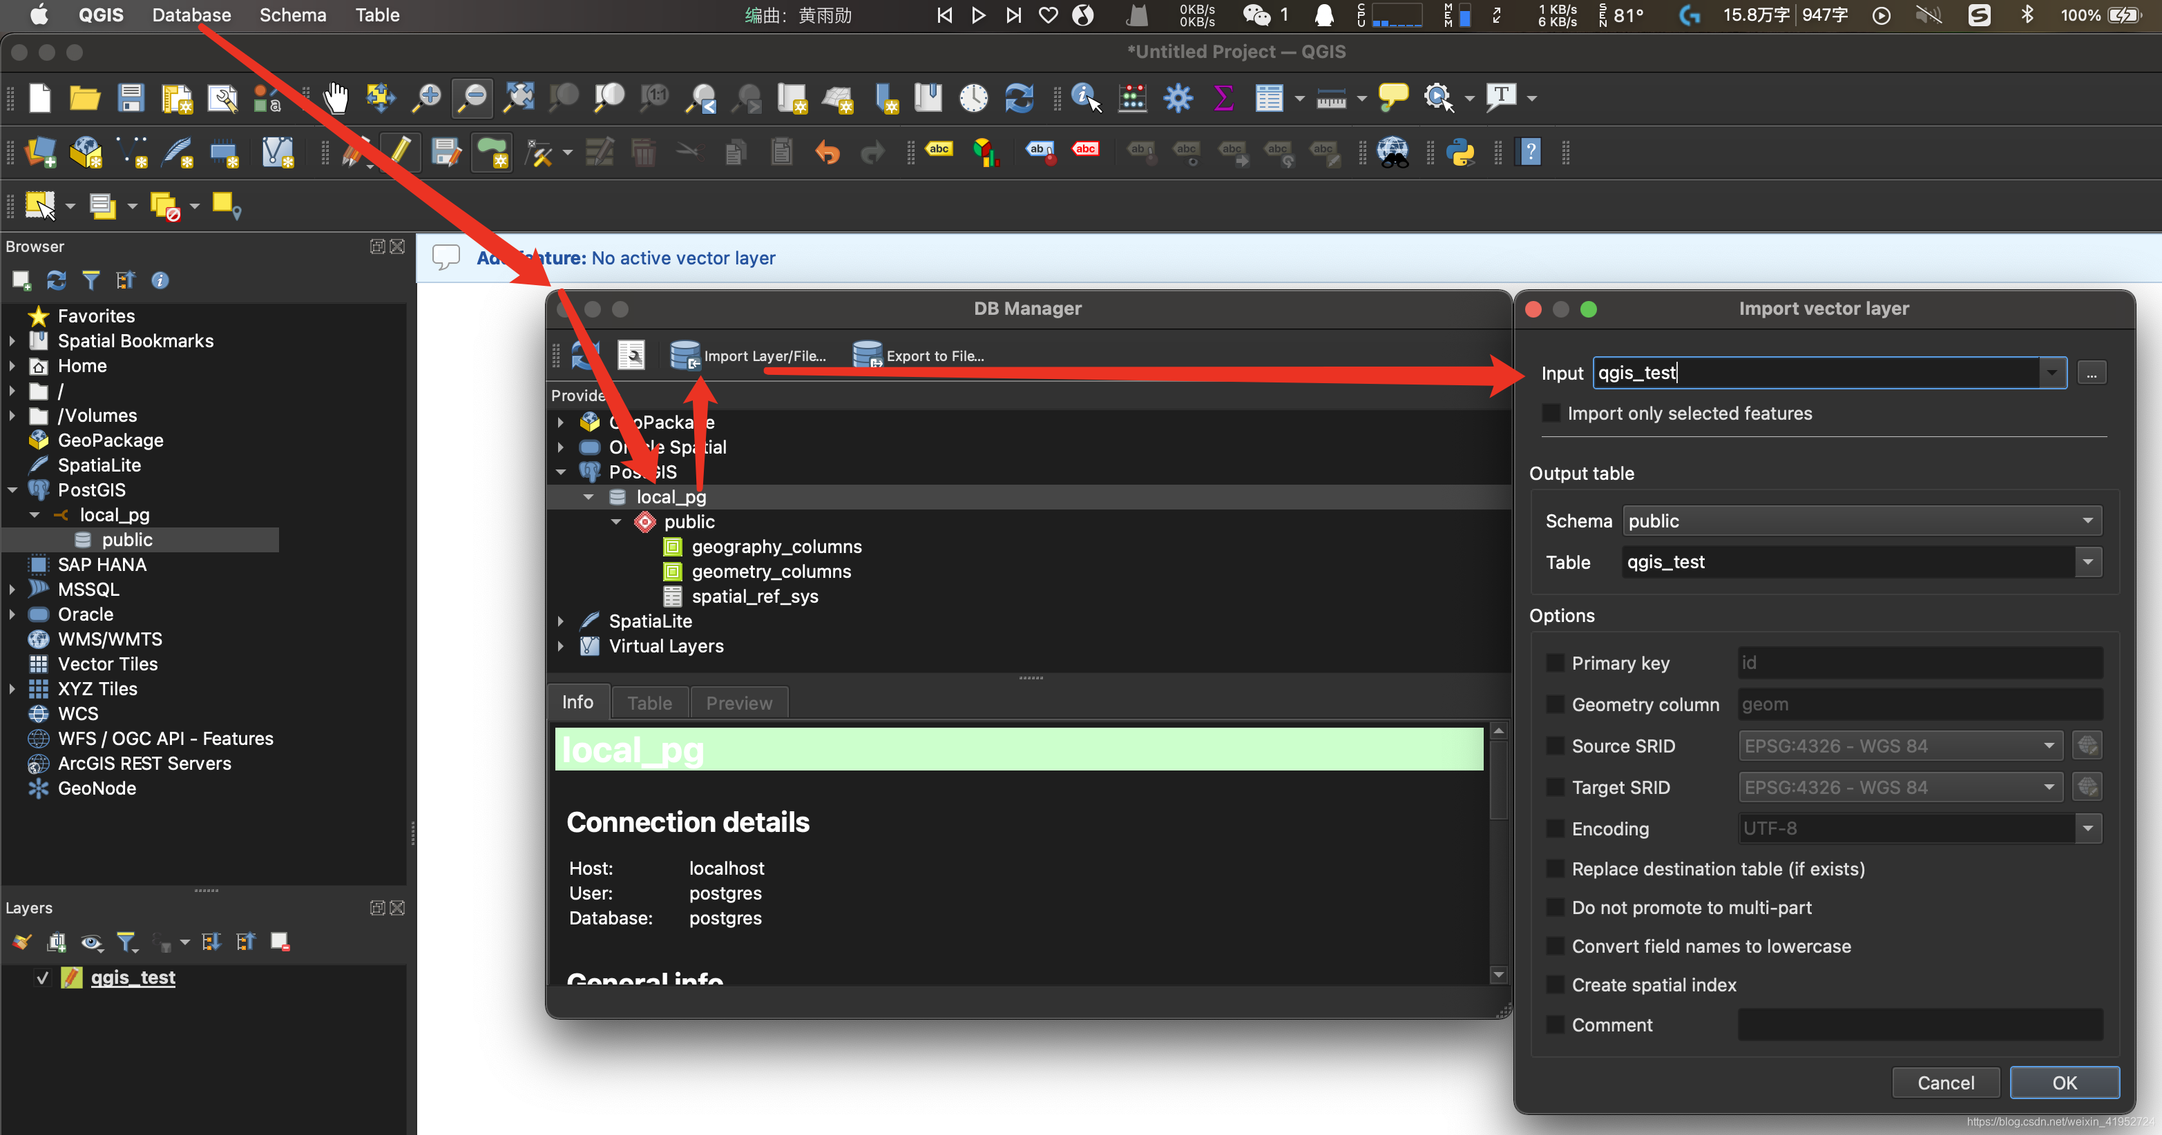2162x1135 pixels.
Task: Toggle qgis_test layer visibility checkbox
Action: 42,978
